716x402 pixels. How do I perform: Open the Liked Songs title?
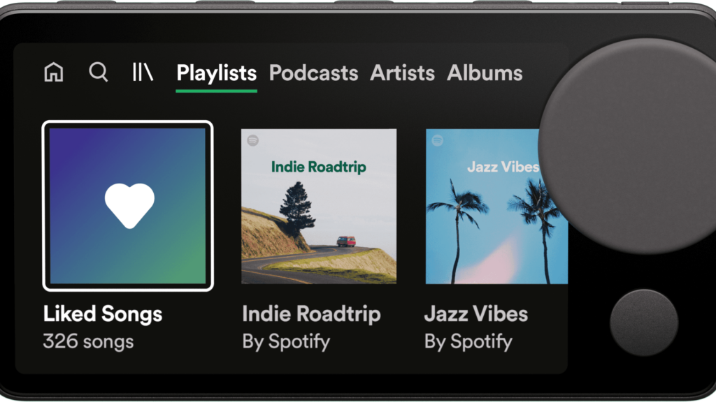click(103, 314)
